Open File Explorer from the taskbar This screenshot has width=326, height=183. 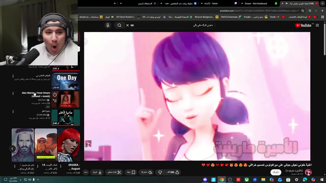(263, 180)
